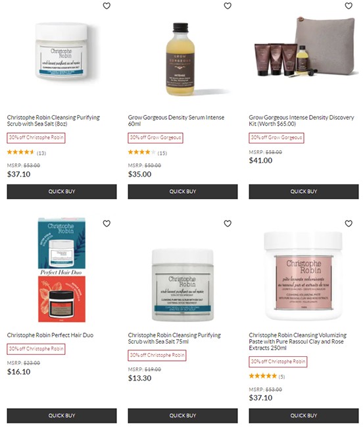Image resolution: width=363 pixels, height=428 pixels.
Task: Quick buy the Perfect Hair Duo
Action: tap(62, 415)
